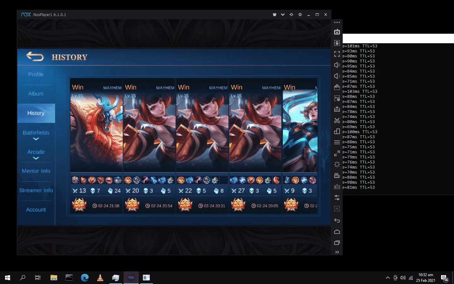Open the macro recorder icon in sidebar

(x=337, y=98)
